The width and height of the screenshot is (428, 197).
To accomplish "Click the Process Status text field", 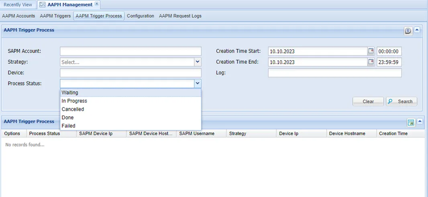I will (x=127, y=83).
